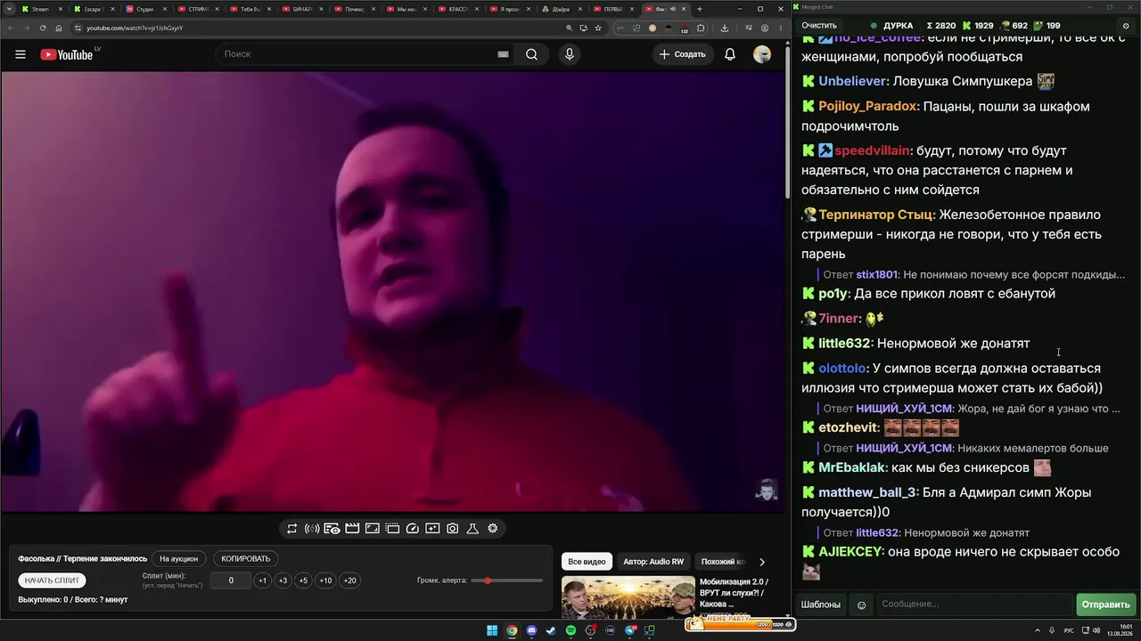Switch to the БИНАР browser tab
This screenshot has width=1141, height=641.
click(301, 9)
